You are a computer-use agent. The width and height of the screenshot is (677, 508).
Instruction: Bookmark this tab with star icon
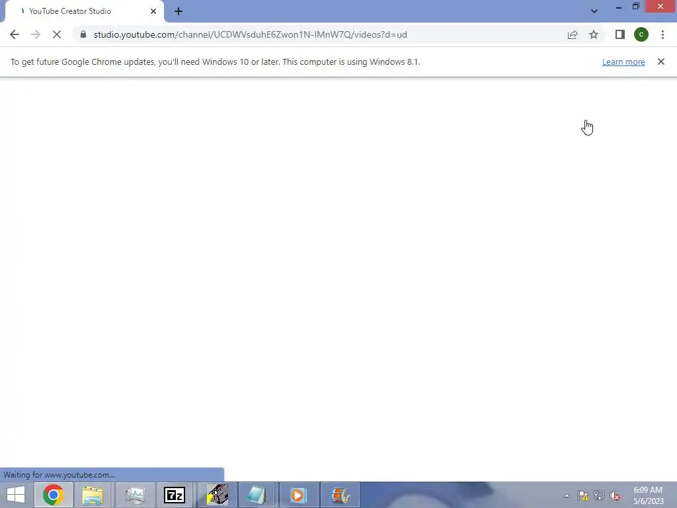pos(594,34)
